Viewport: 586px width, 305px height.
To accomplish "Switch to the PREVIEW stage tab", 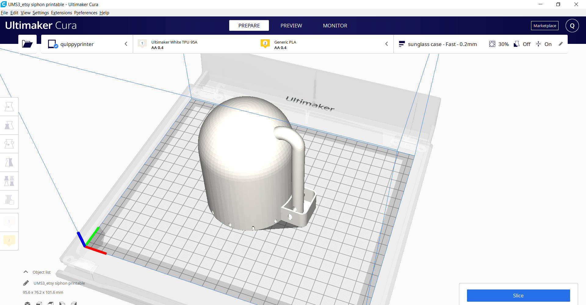I will pyautogui.click(x=291, y=26).
